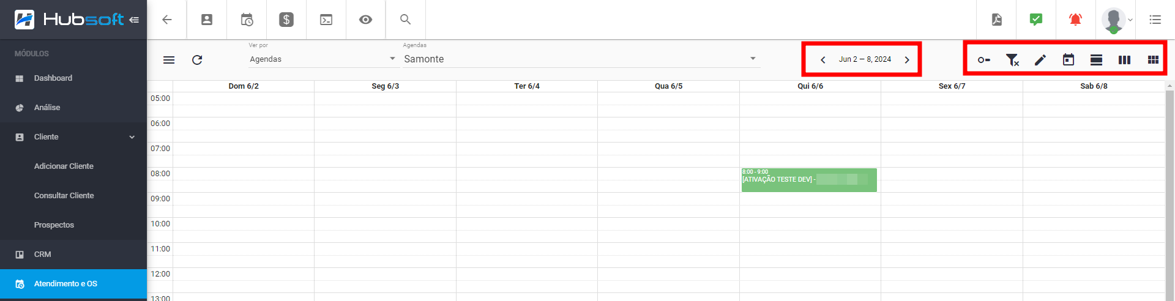Open the red alarm bell notifications

pos(1075,20)
